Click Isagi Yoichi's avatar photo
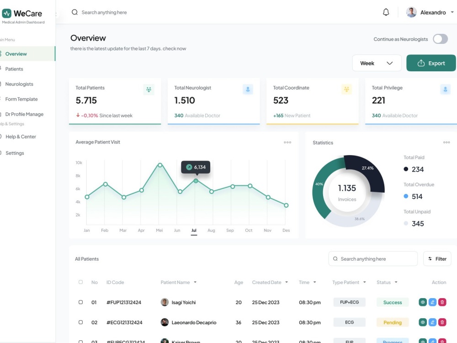 coord(165,302)
